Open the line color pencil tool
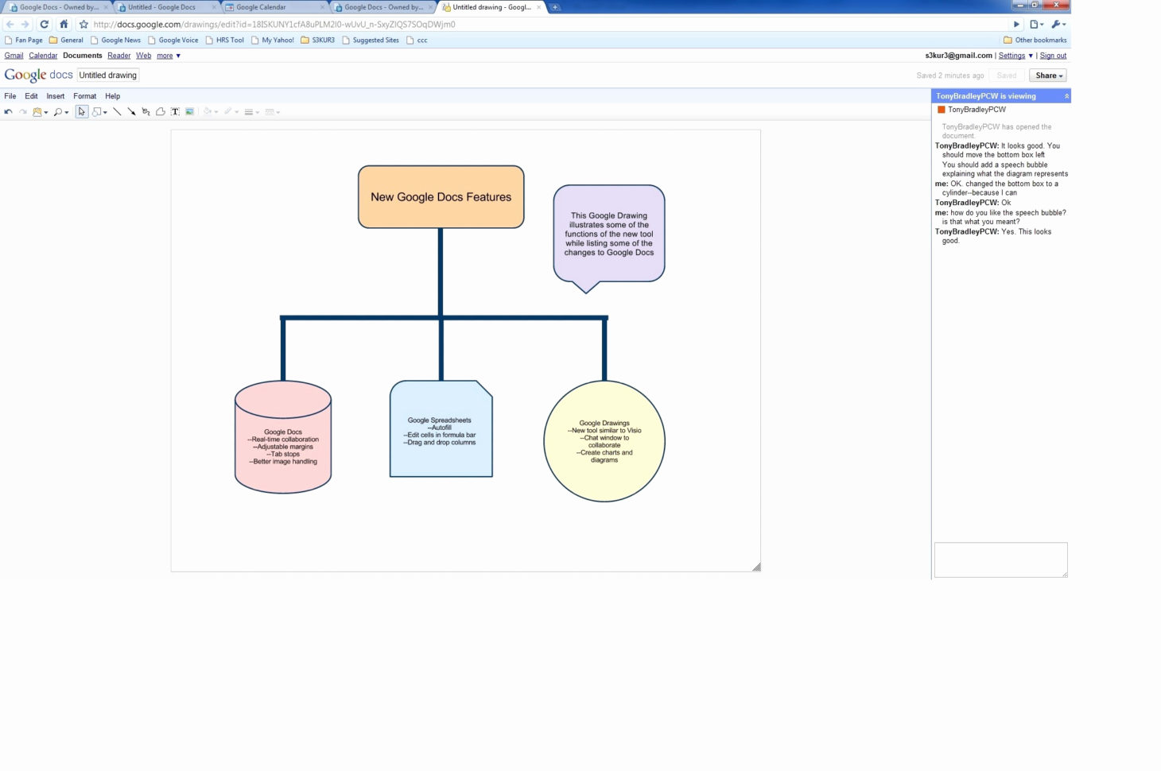 228,112
